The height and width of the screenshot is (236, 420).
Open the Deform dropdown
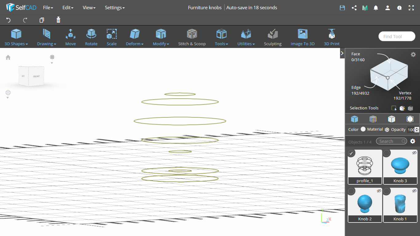[135, 37]
